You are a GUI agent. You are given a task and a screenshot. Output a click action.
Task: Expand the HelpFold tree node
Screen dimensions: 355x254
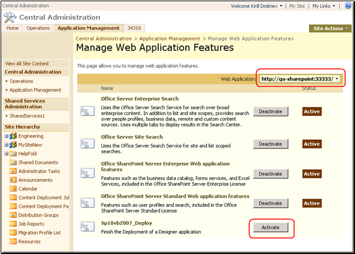point(6,154)
